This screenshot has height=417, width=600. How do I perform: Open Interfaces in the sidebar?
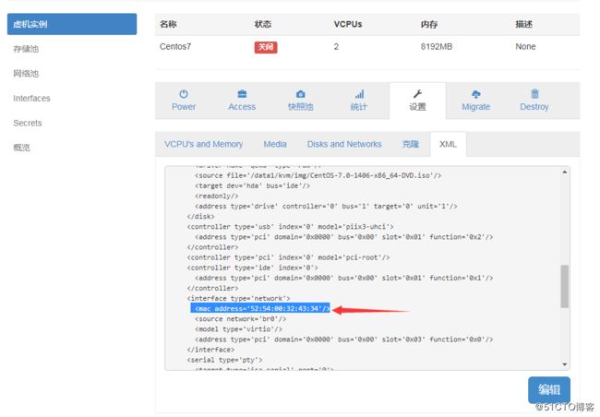pos(31,99)
